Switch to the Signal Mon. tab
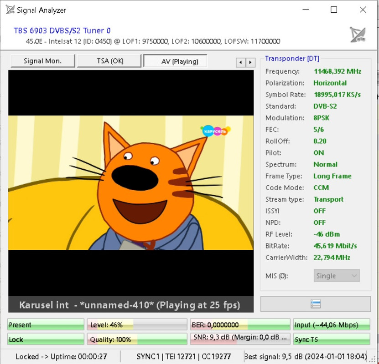 [43, 61]
